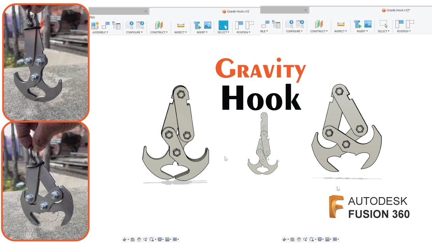Click top photo of closed metal hook
432x243 pixels.
click(46, 62)
